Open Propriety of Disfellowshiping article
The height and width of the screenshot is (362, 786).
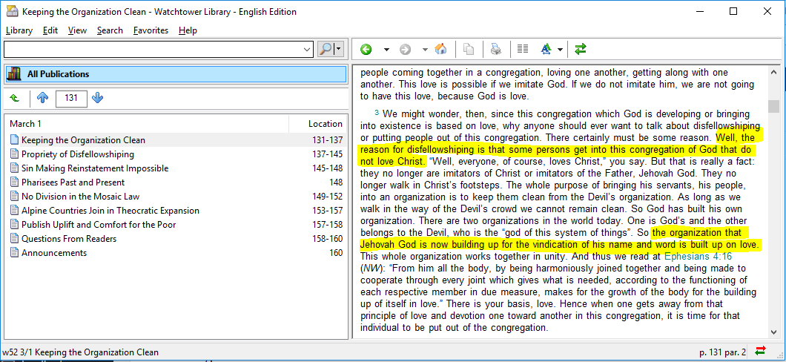pyautogui.click(x=77, y=154)
